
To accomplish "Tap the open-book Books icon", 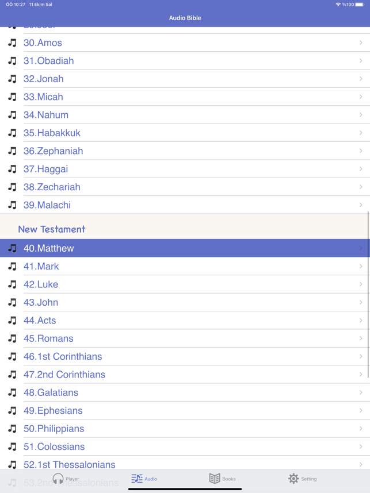I will click(215, 478).
